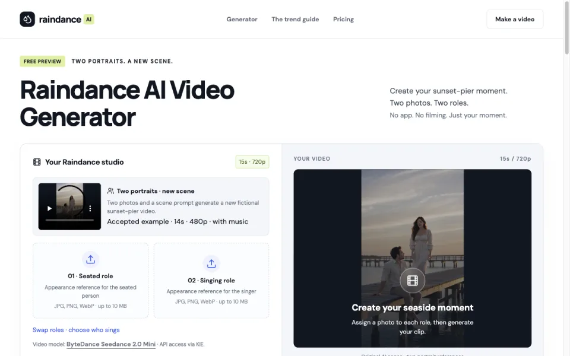
Task: Click the FREE PREVIEW badge
Action: (43, 61)
